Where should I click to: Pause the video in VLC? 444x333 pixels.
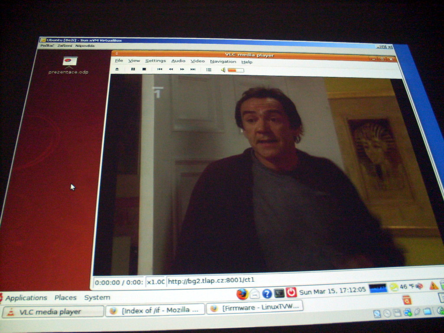(133, 69)
